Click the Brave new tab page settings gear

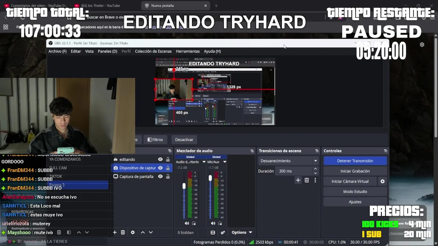(422, 44)
